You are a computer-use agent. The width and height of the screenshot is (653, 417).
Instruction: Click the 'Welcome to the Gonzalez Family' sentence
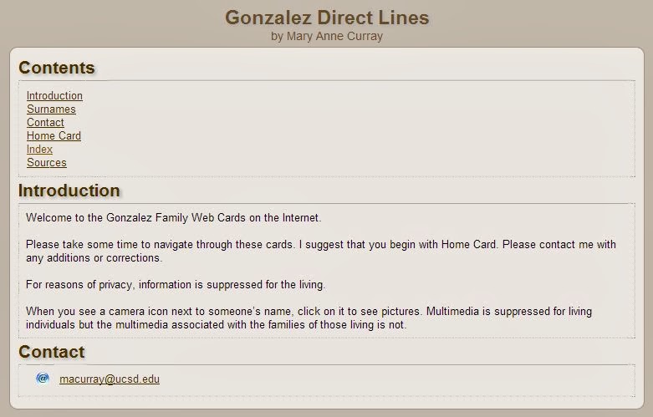pyautogui.click(x=174, y=217)
